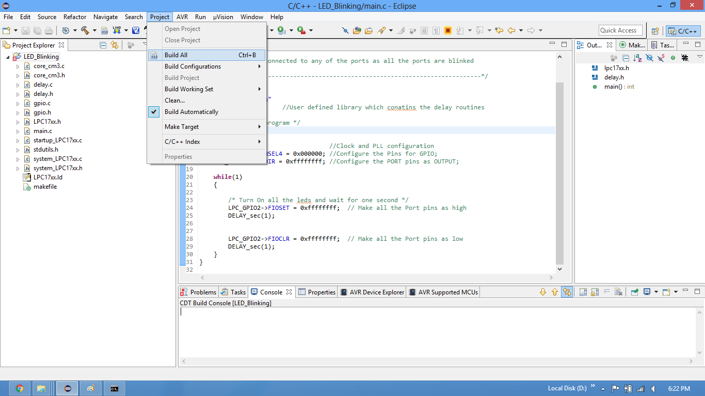Click the Open Task folder toolbar icon

368,30
